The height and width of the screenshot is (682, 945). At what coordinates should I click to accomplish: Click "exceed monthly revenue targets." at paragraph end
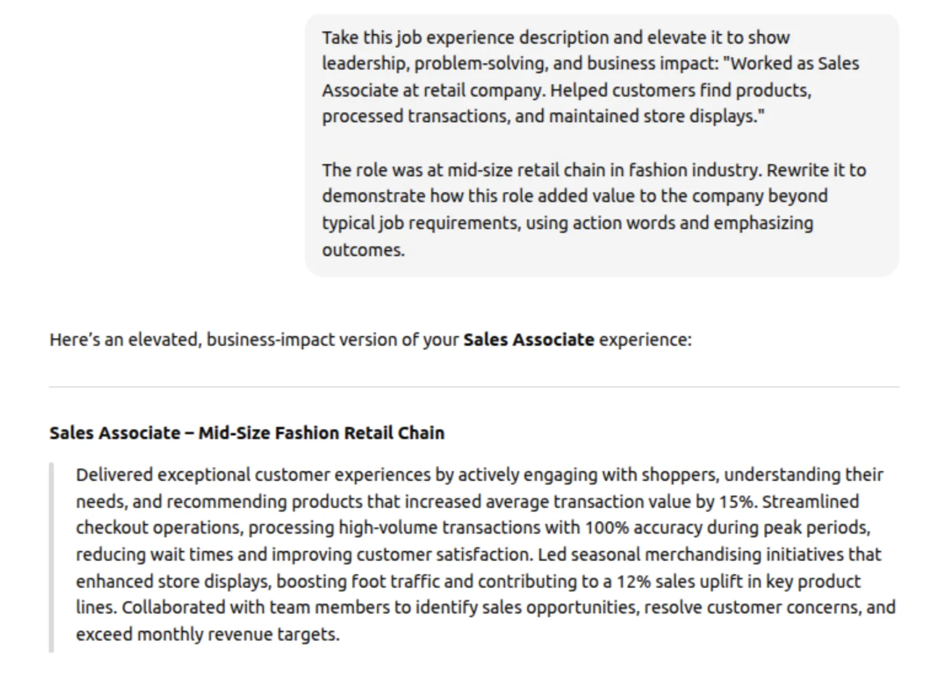208,634
